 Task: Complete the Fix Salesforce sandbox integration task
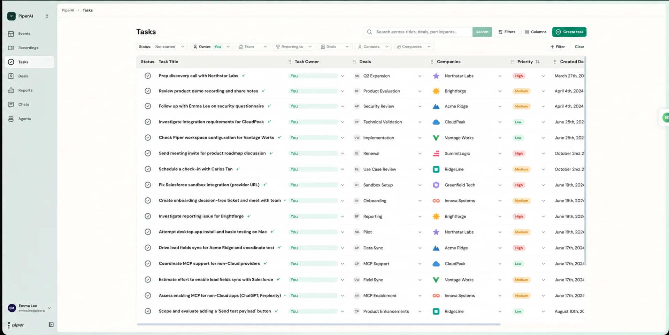click(x=148, y=185)
